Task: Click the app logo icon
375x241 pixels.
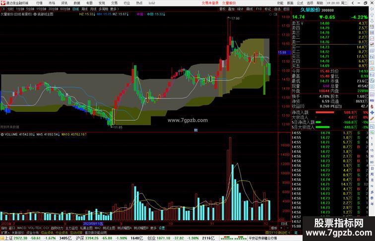Action: 3,3
